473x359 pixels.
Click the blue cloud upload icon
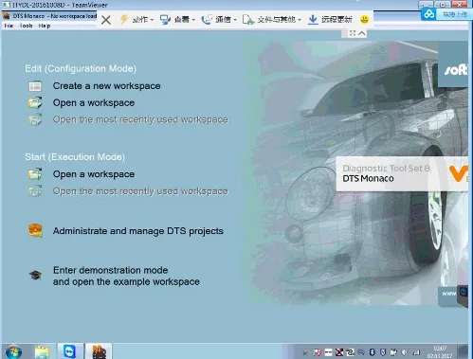pyautogui.click(x=428, y=14)
